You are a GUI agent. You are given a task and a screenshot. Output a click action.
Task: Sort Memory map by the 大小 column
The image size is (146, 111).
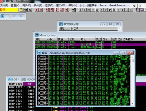52,39
